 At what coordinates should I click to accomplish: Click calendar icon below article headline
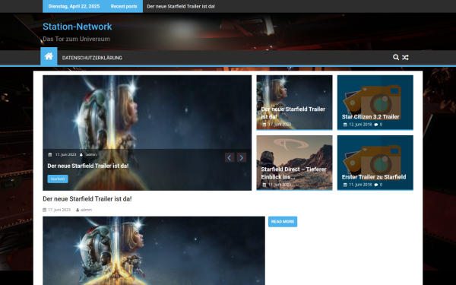click(x=45, y=210)
